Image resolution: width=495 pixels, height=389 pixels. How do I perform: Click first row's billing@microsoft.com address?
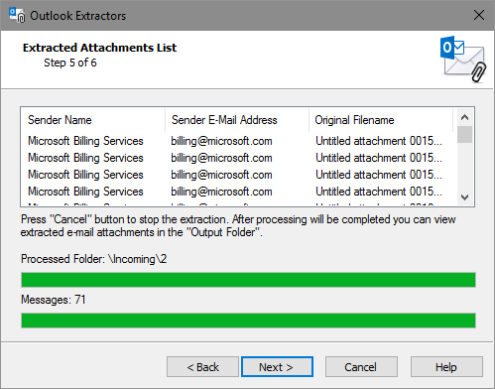[x=221, y=141]
